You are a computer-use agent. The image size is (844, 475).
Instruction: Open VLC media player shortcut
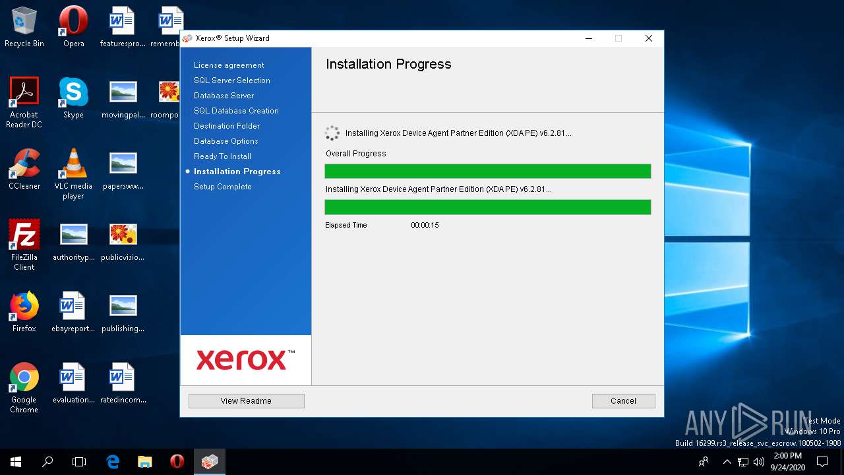point(73,174)
